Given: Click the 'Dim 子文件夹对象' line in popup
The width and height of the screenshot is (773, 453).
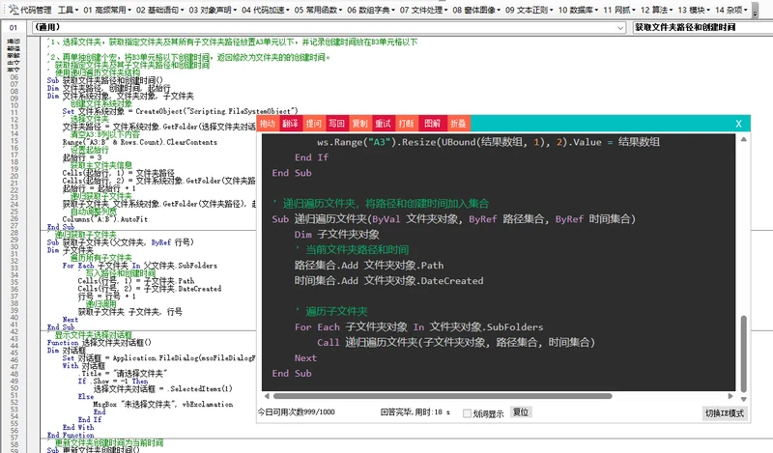Looking at the screenshot, I should (x=337, y=235).
